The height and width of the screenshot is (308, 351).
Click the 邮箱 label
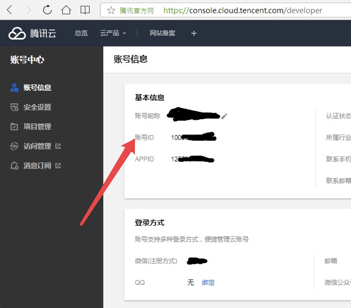point(331,261)
